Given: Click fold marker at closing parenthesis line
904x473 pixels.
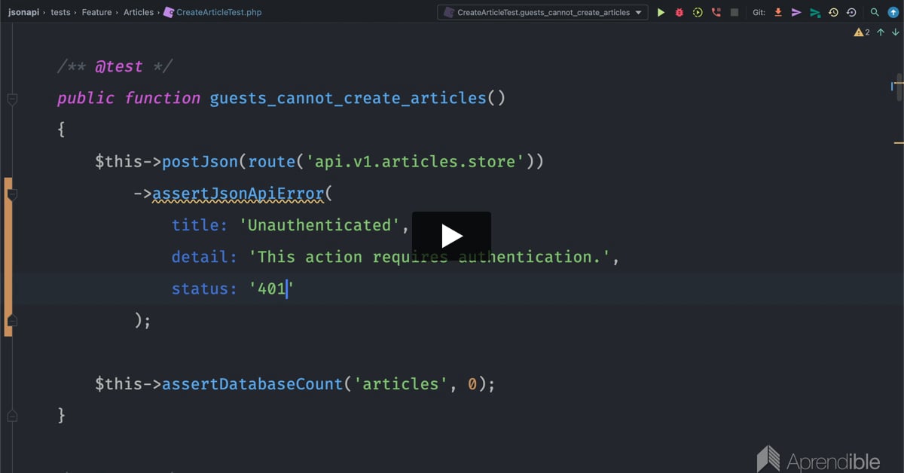Looking at the screenshot, I should pos(12,321).
